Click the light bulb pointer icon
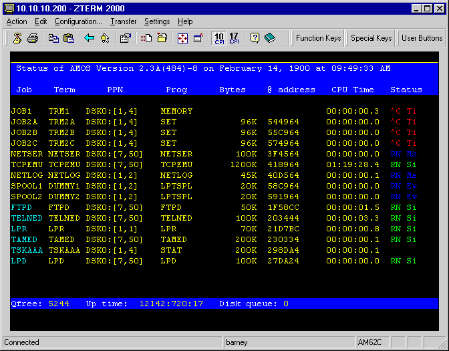Viewport: 449px width, 351px height. tap(105, 38)
